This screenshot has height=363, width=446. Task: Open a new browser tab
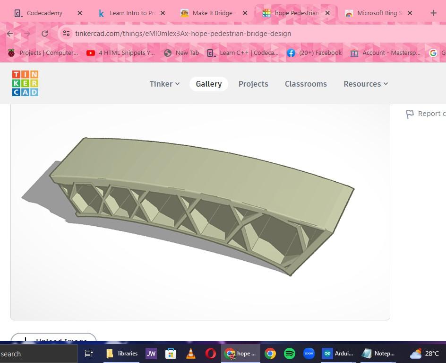coord(434,13)
